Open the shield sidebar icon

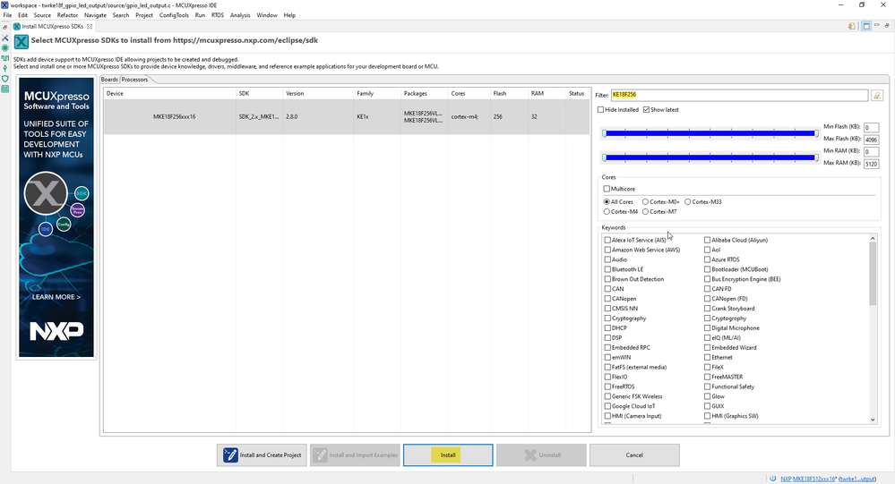5,79
